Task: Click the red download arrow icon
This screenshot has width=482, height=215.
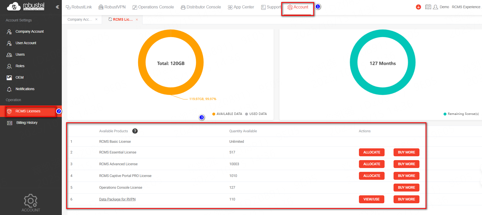Action: point(418,7)
